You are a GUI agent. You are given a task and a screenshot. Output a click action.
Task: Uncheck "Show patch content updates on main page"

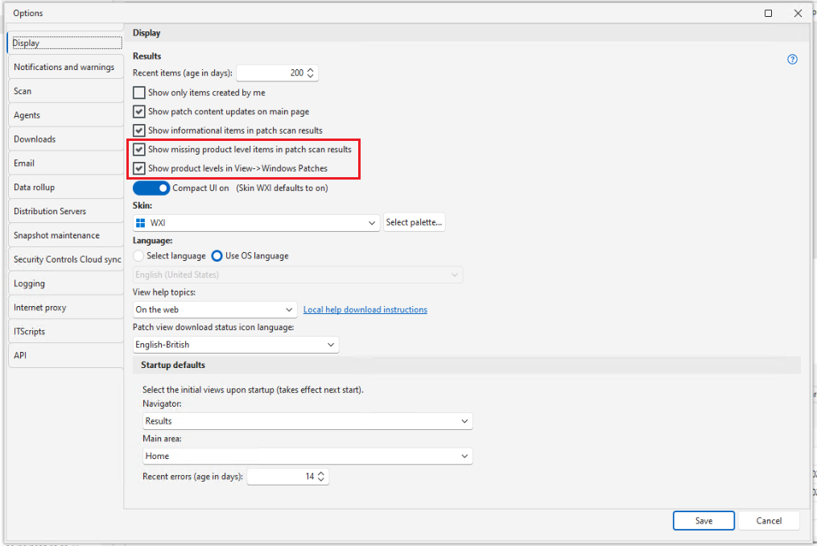pos(138,111)
